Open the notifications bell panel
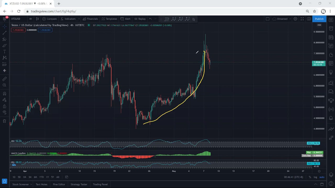Viewport: 335px width, 188px height. [x=331, y=118]
